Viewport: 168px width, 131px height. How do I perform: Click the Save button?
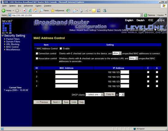pyautogui.click(x=66, y=102)
